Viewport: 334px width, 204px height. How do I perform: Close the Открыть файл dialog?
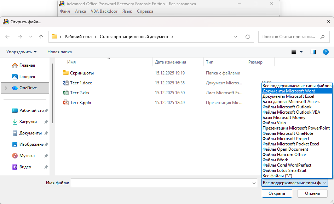tap(328, 22)
